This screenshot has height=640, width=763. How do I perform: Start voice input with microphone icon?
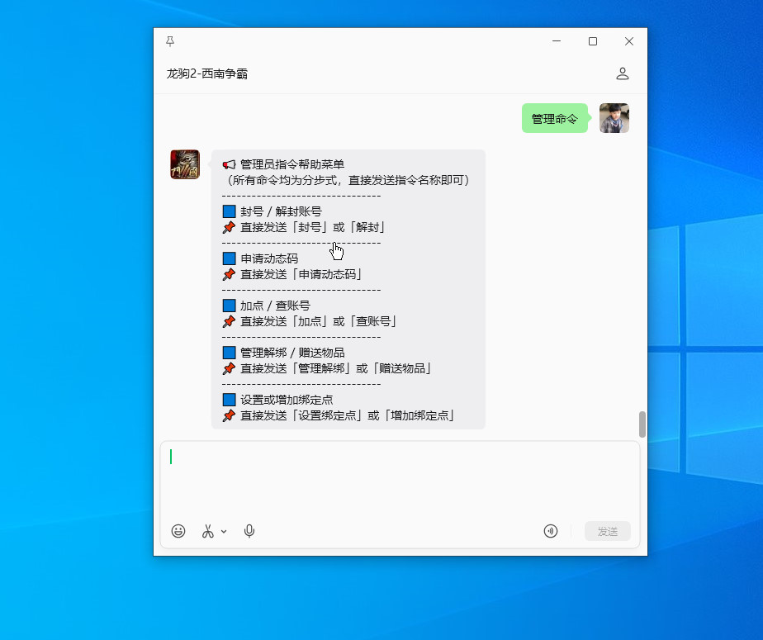249,531
